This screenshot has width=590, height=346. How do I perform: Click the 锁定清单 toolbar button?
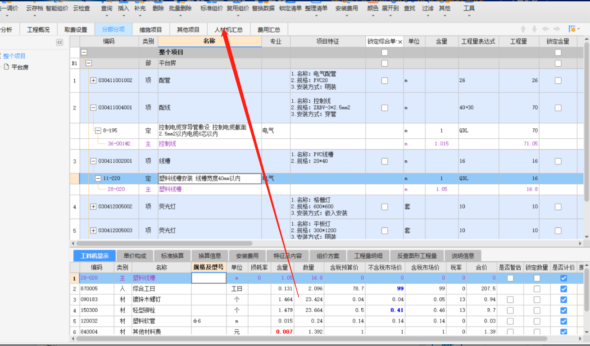click(x=290, y=8)
